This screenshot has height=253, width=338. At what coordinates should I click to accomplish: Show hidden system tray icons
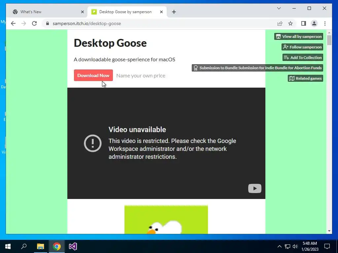[x=279, y=246]
